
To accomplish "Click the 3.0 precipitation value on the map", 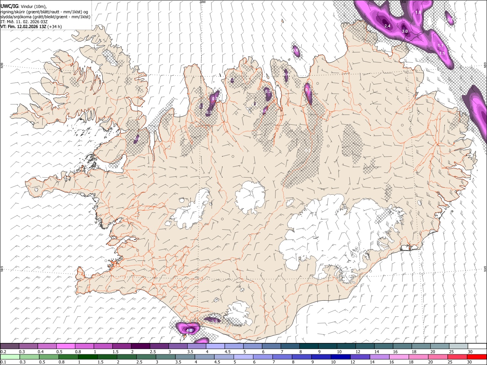I will tap(405, 31).
